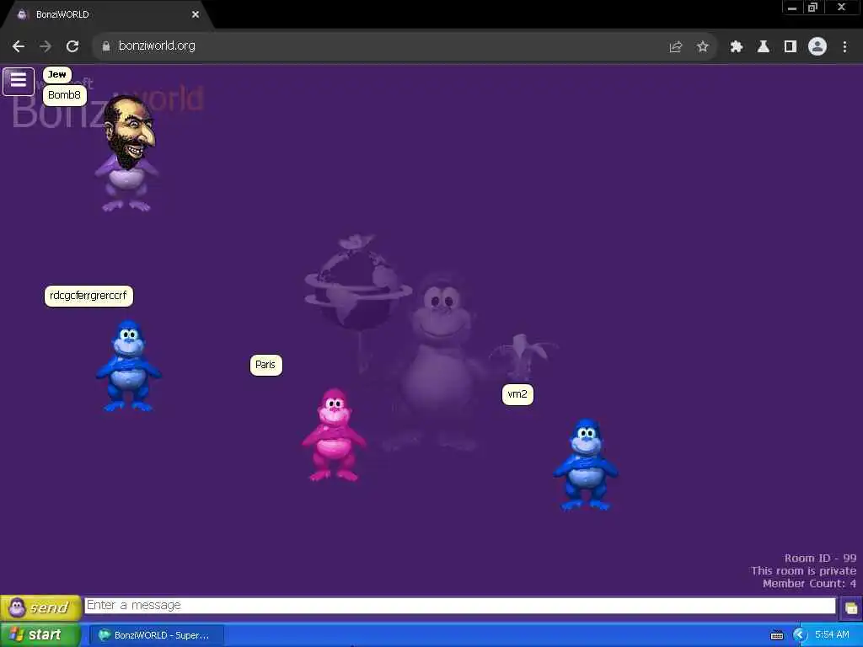The height and width of the screenshot is (647, 863).
Task: Open the Chrome Labs flask icon
Action: 764,47
